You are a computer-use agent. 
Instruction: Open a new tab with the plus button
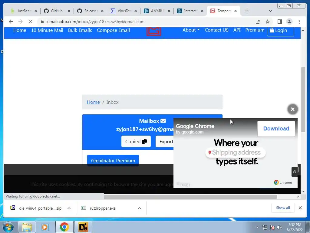click(247, 11)
